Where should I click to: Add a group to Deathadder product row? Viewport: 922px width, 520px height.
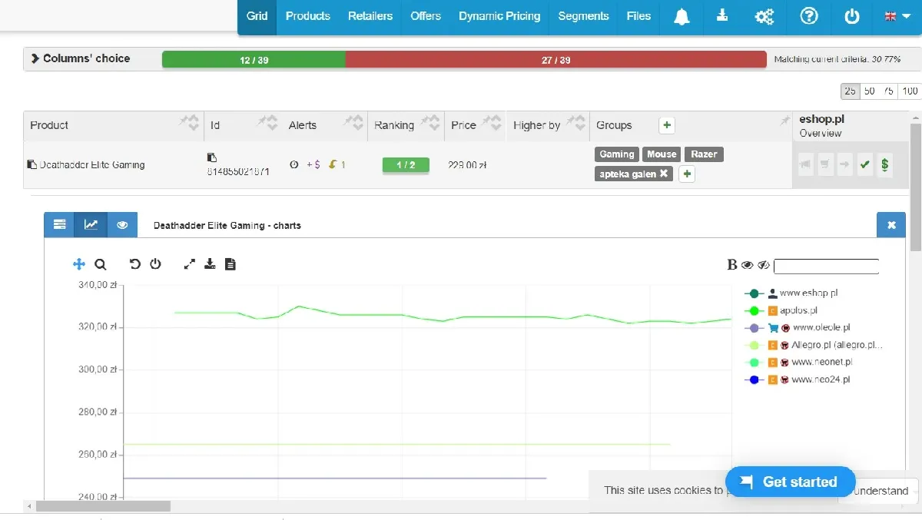click(687, 174)
